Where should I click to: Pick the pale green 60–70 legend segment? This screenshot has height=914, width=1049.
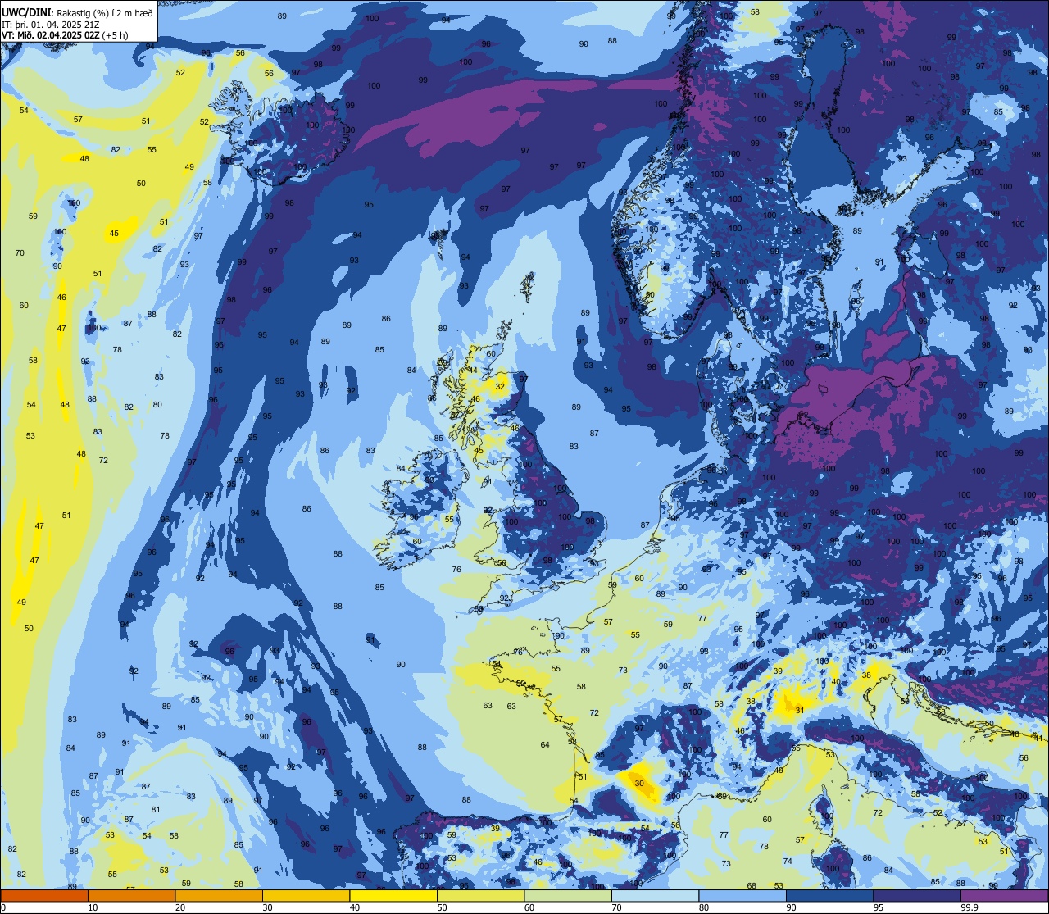point(568,895)
